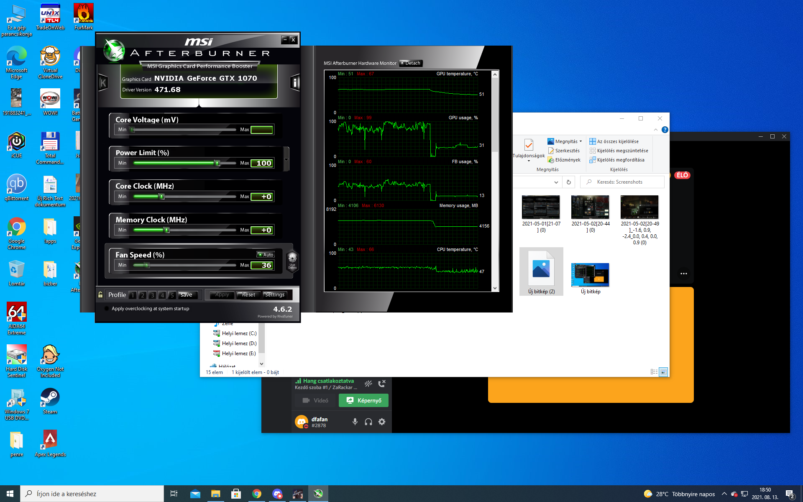Expand the Power Limit side arrow
803x502 pixels.
(286, 159)
